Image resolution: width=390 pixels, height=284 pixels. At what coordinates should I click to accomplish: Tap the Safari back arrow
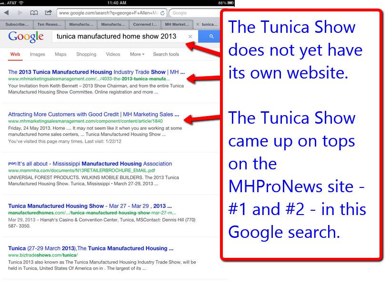click(7, 13)
